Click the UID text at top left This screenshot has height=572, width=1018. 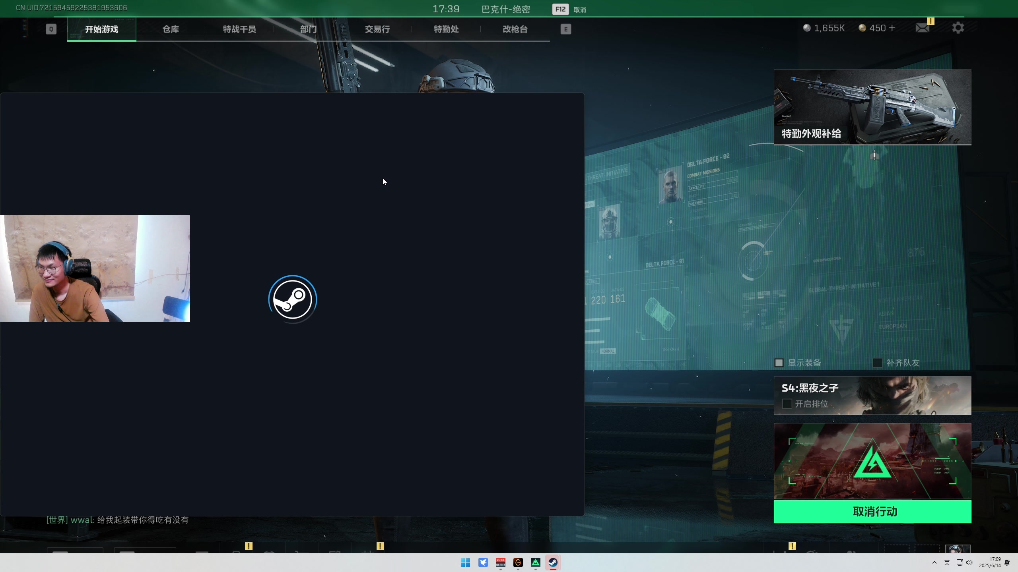72,8
